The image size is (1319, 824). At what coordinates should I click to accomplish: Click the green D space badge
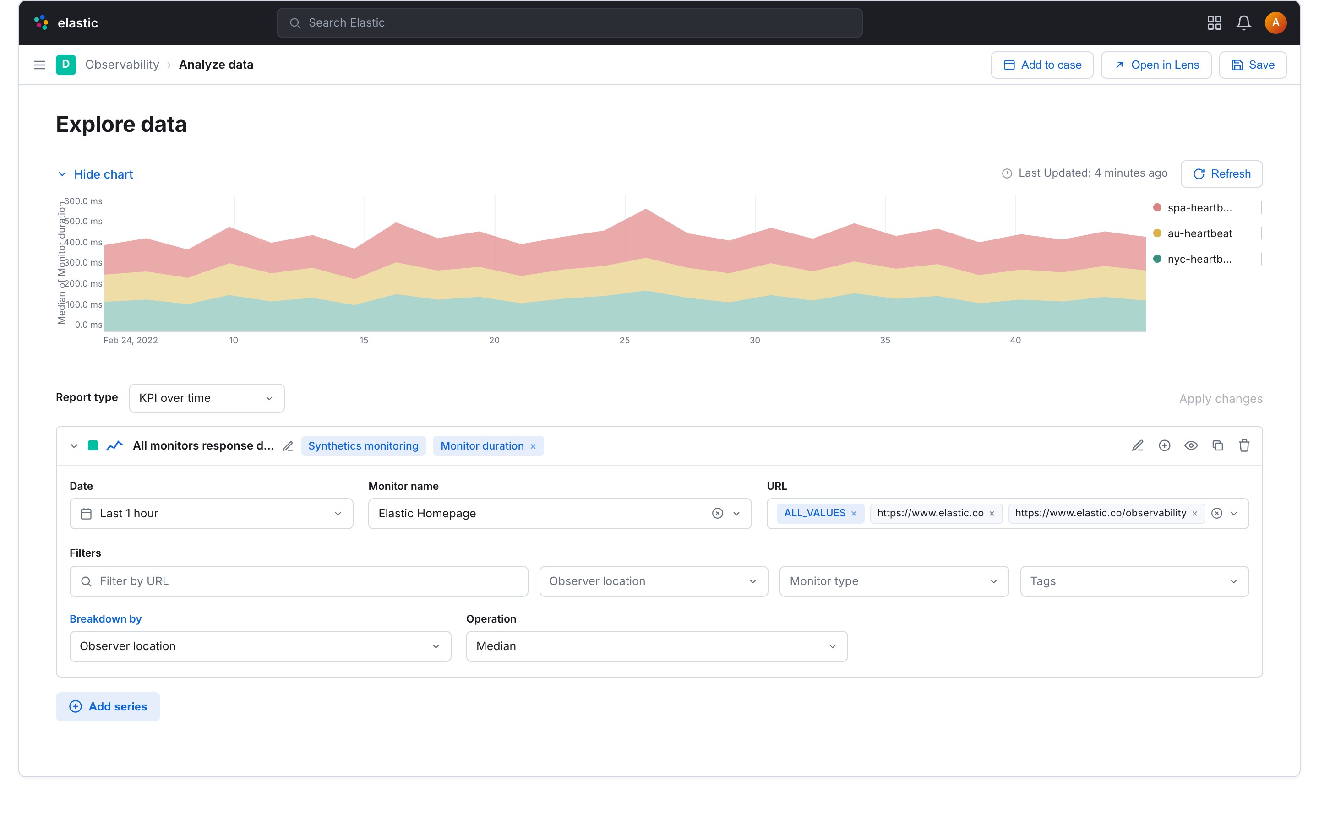[66, 65]
